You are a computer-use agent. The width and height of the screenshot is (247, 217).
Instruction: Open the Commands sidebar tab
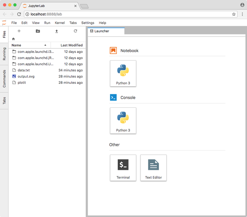tap(4, 78)
